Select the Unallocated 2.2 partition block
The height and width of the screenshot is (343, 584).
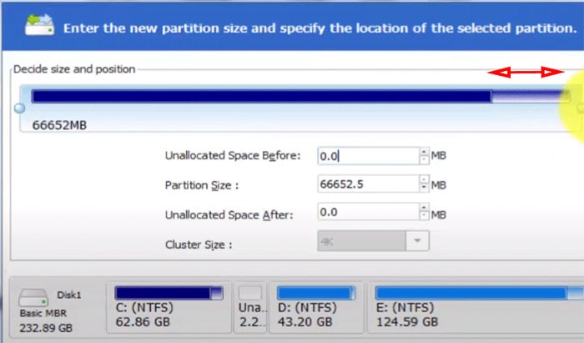tap(250, 308)
